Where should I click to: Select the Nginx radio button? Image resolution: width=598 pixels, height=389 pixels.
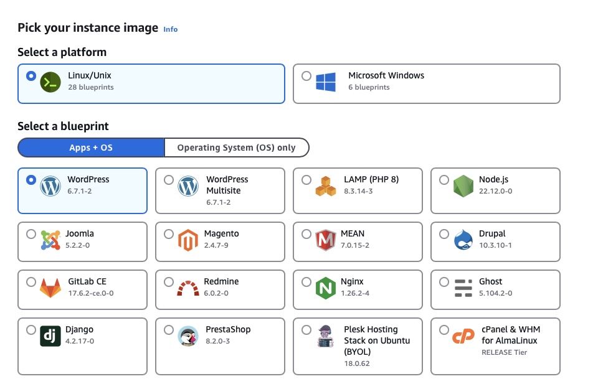[306, 282]
